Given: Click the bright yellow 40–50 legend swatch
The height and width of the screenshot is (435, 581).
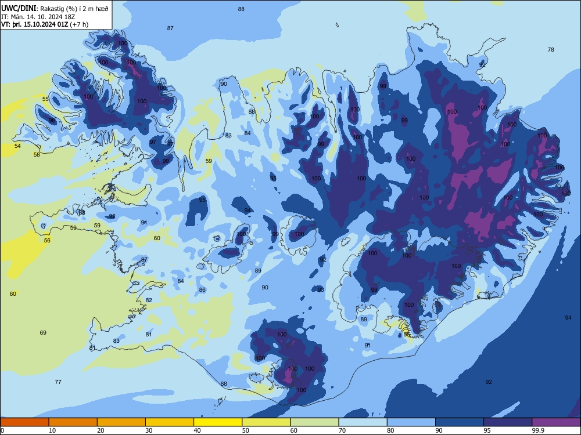Looking at the screenshot, I should (218, 422).
